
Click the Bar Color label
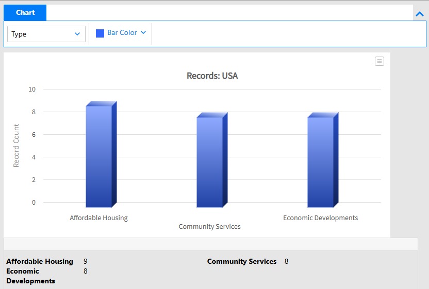click(122, 32)
